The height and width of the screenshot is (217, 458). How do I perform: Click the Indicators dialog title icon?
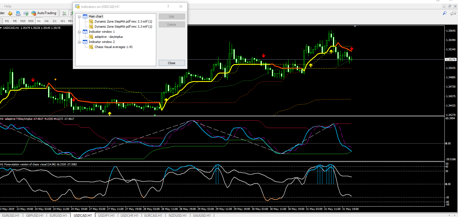(x=77, y=6)
